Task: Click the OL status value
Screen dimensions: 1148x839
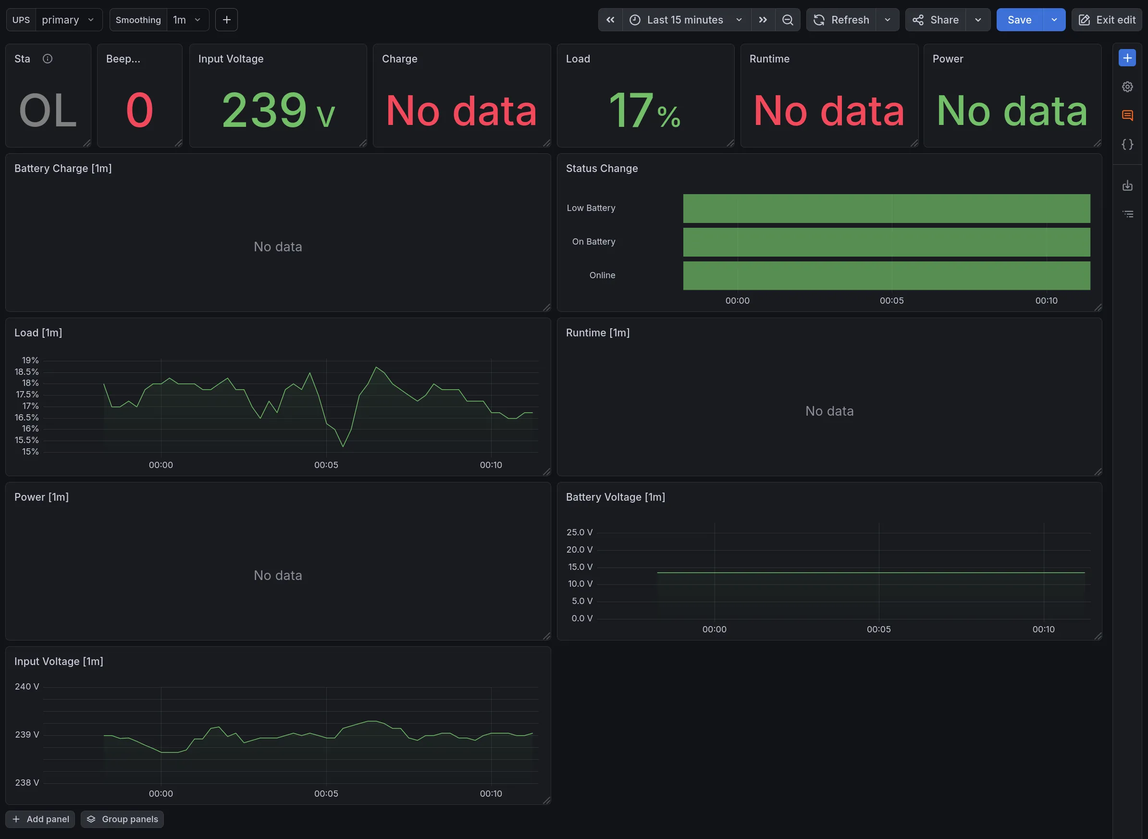Action: (x=48, y=110)
